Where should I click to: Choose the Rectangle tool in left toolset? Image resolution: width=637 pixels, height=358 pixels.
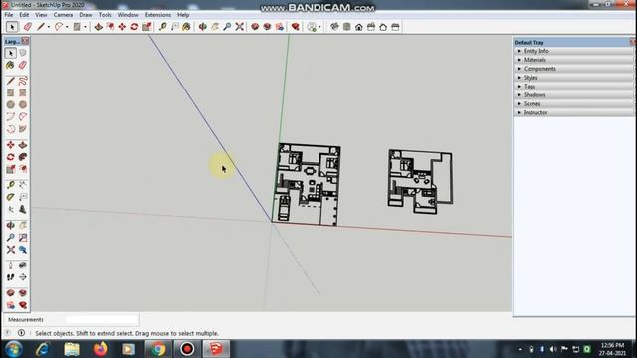pos(11,92)
